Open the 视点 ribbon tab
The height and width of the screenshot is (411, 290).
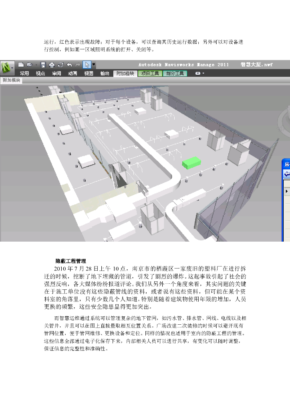point(40,73)
